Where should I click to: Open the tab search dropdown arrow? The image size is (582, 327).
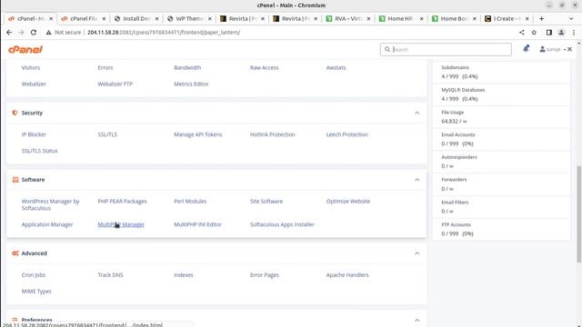coord(571,18)
